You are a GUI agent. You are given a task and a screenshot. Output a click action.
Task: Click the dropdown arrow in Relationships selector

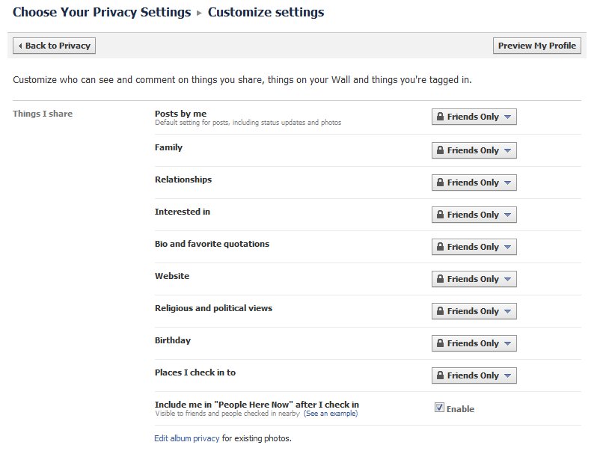tap(507, 182)
